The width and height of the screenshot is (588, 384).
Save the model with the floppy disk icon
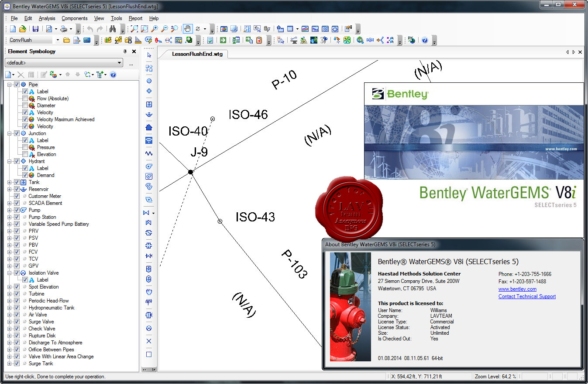pos(35,29)
